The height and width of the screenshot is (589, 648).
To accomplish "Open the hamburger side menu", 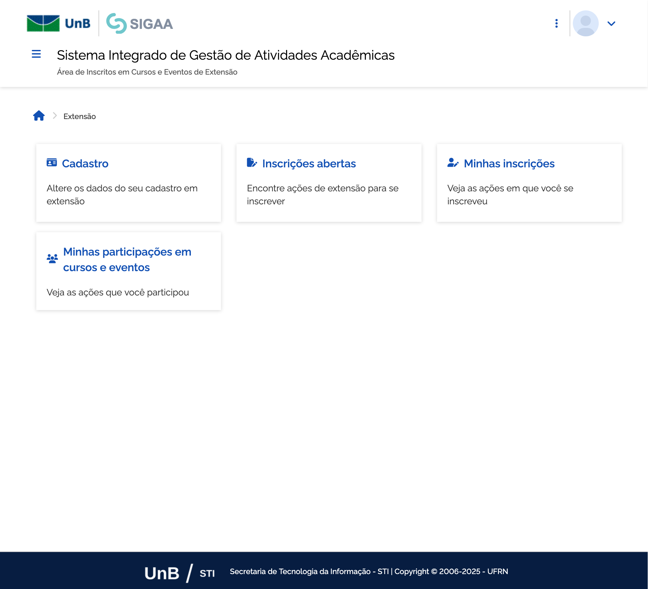I will (36, 54).
